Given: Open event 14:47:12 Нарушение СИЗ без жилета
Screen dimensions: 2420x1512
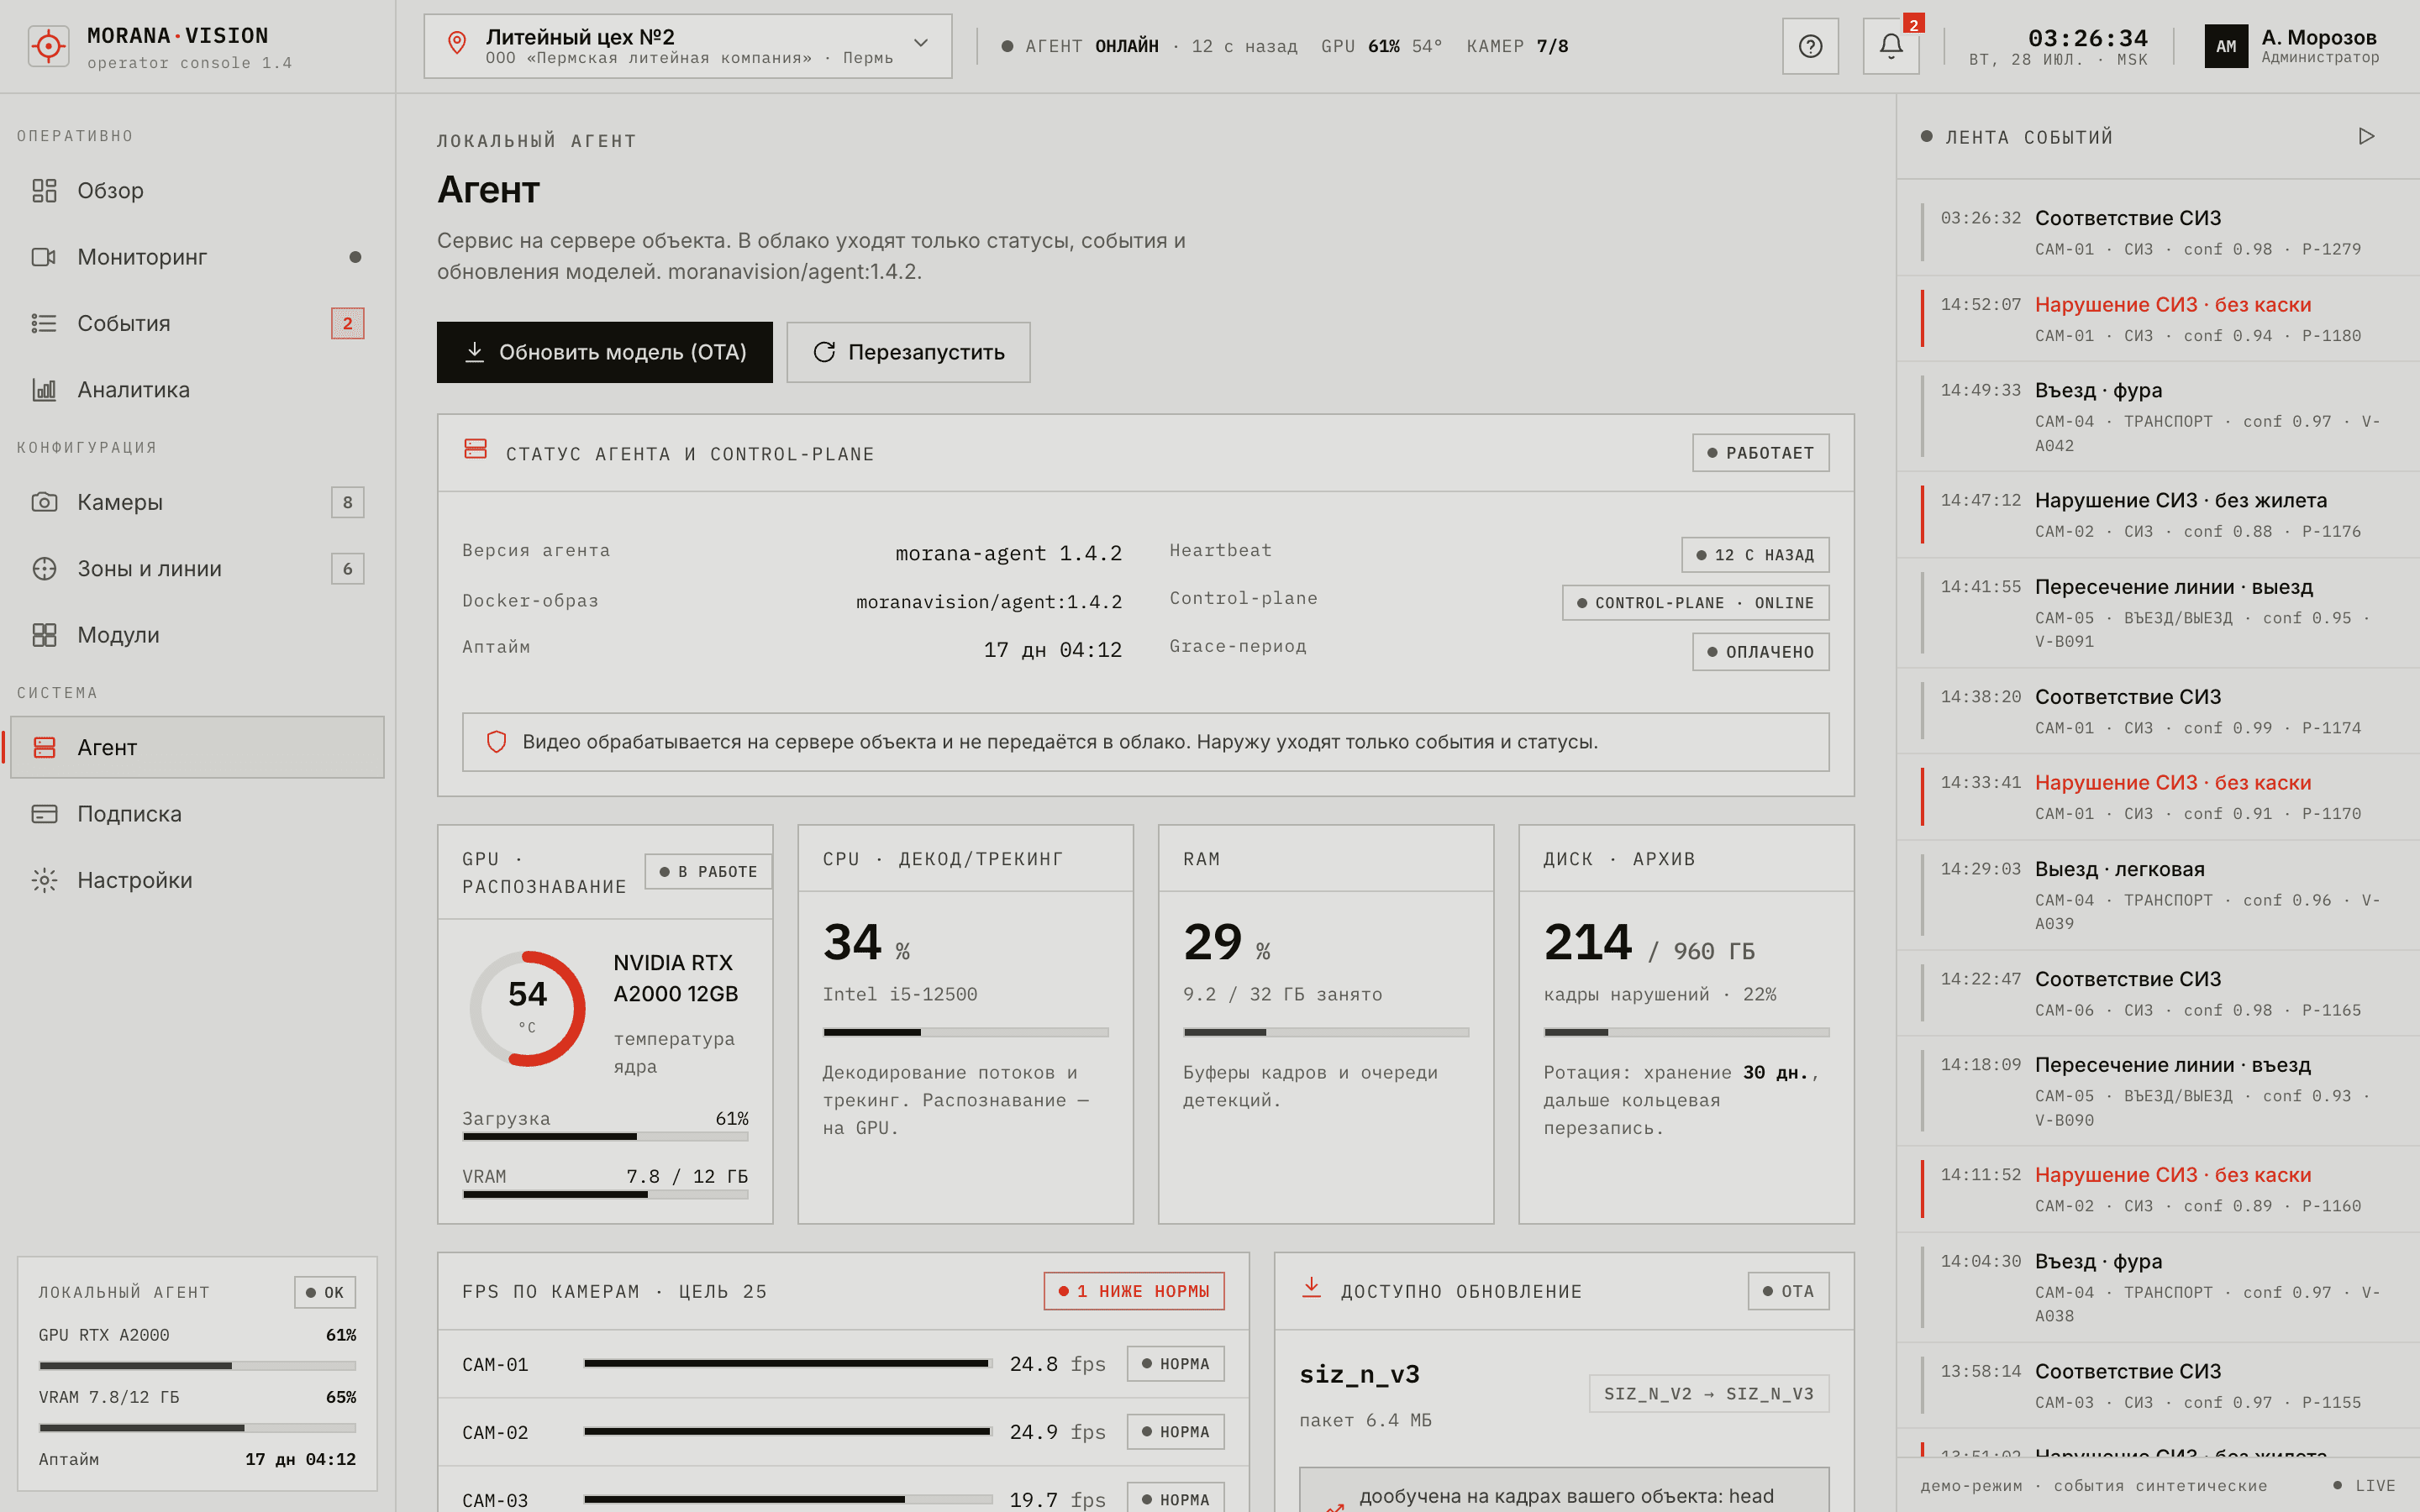Looking at the screenshot, I should click(2157, 515).
